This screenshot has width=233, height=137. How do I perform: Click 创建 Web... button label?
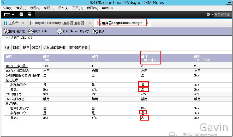pos(42,31)
